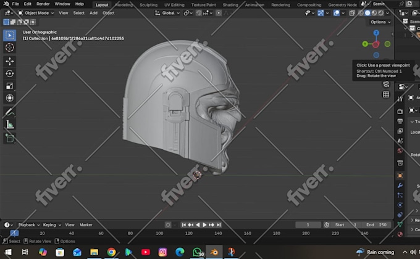Open the Particles properties tab

pyautogui.click(x=400, y=195)
